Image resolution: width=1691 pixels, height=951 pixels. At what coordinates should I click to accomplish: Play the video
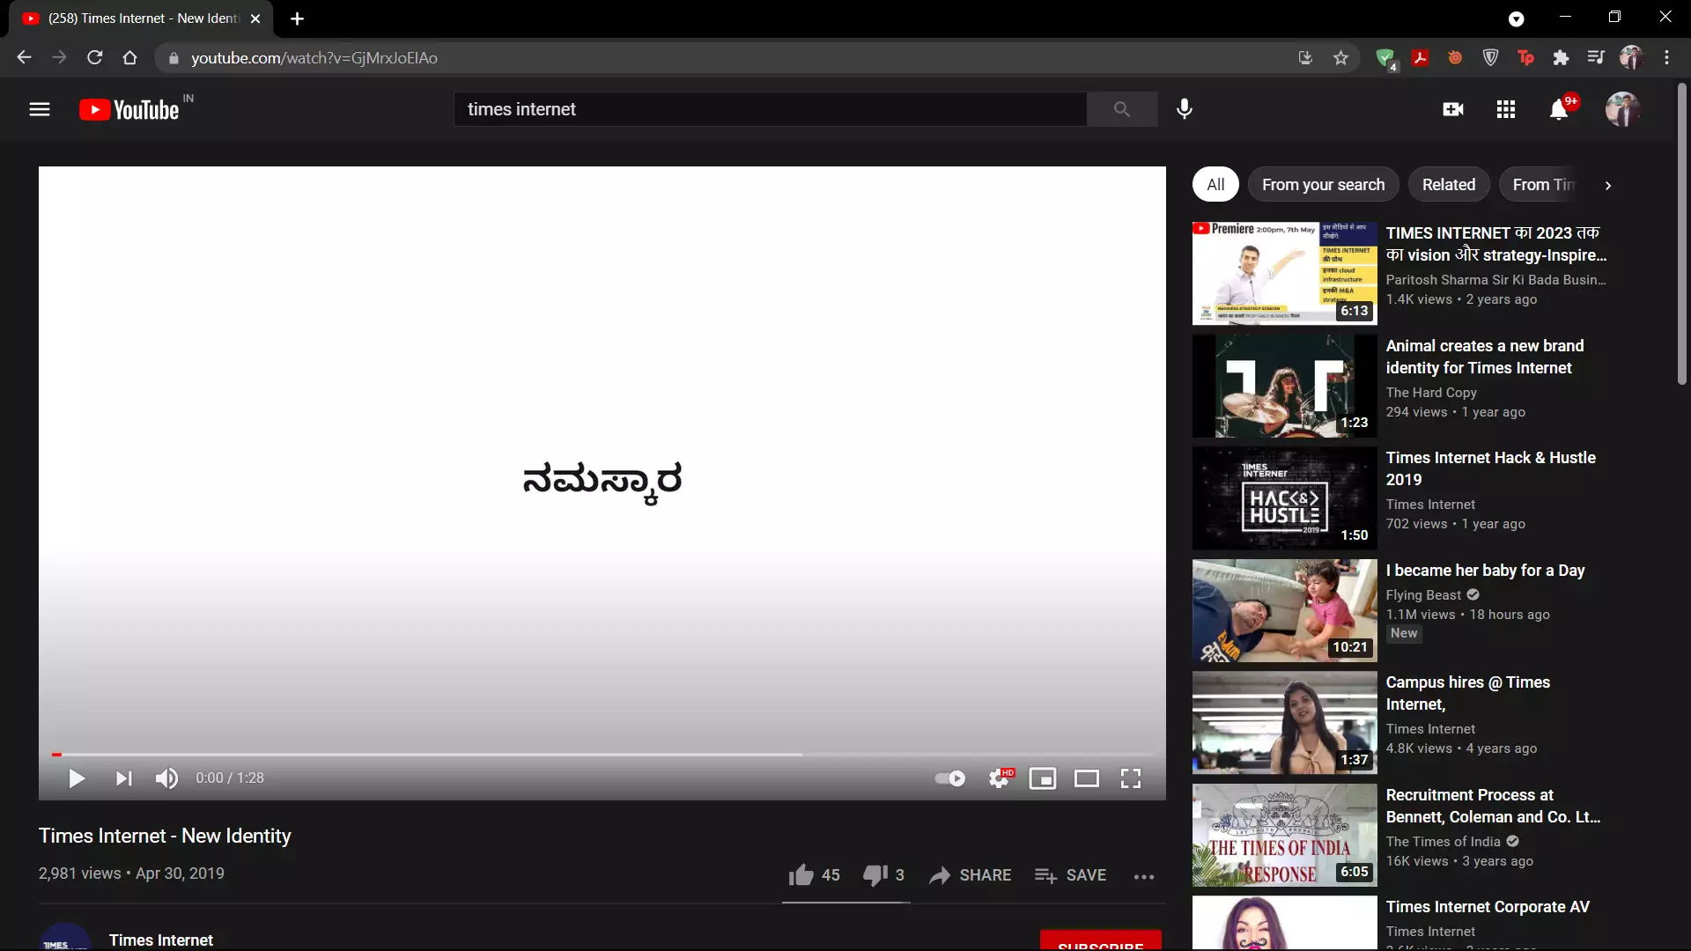[77, 778]
